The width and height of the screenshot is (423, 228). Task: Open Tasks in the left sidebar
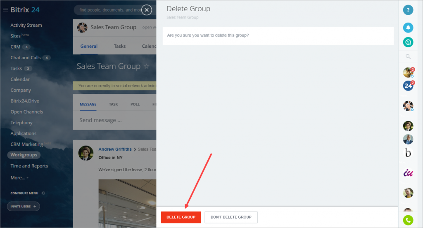pos(16,68)
